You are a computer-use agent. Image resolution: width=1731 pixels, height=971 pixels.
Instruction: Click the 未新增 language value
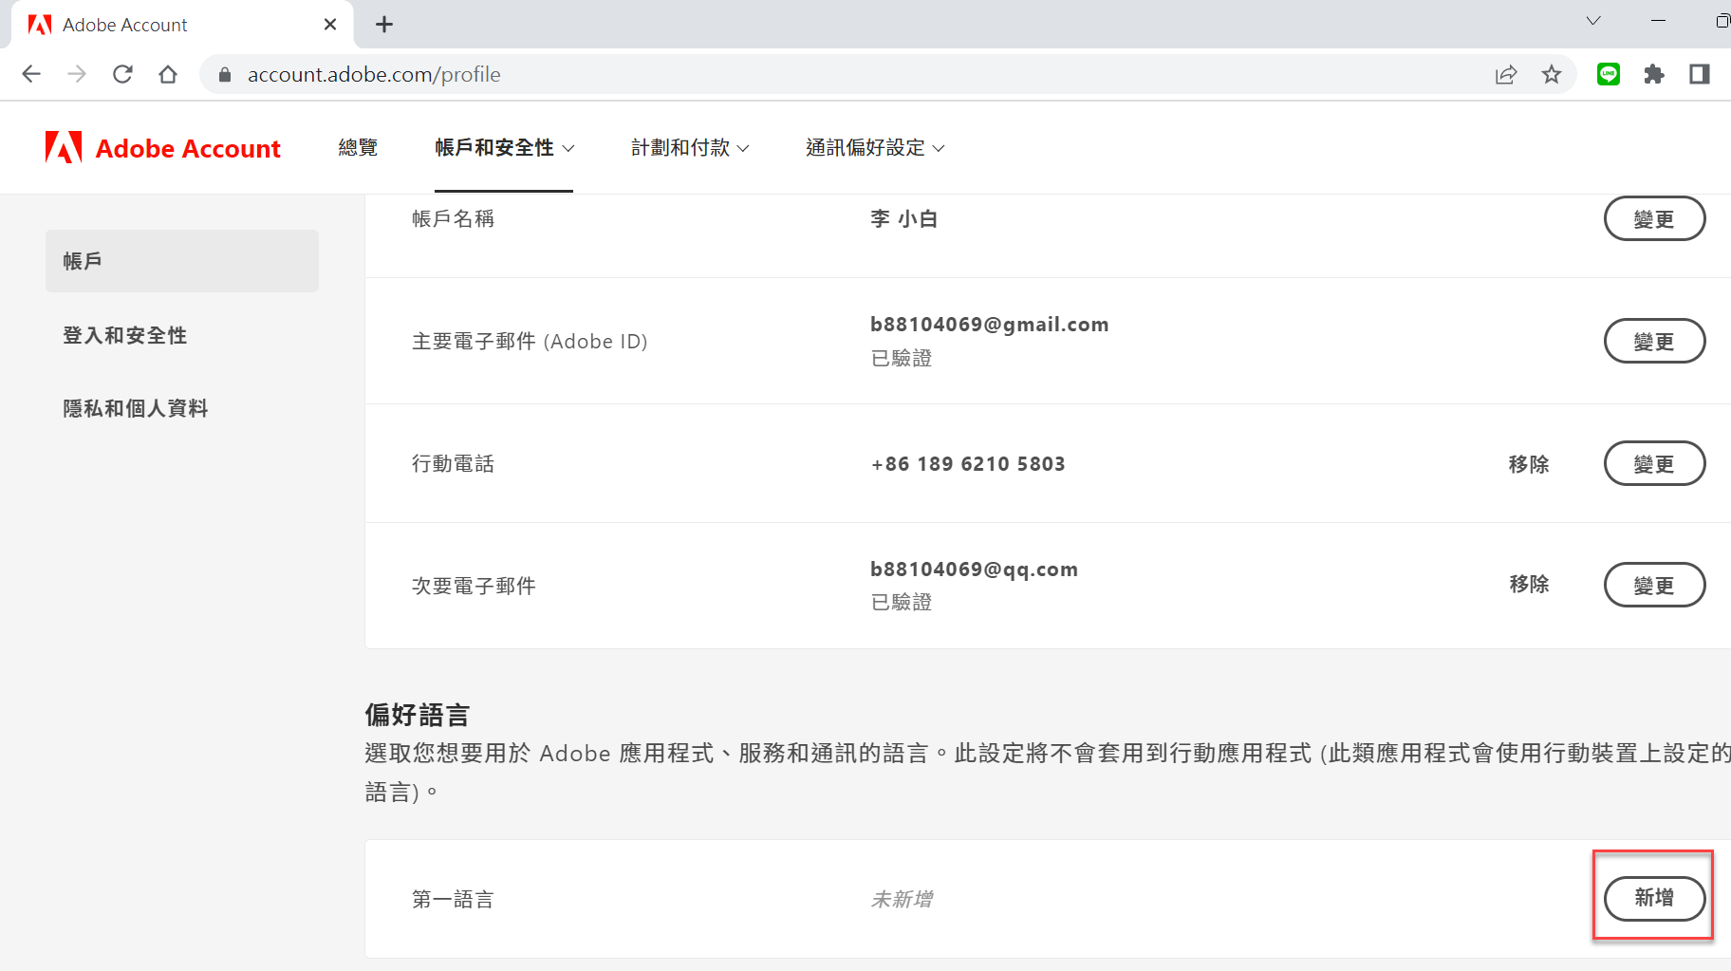pyautogui.click(x=902, y=899)
